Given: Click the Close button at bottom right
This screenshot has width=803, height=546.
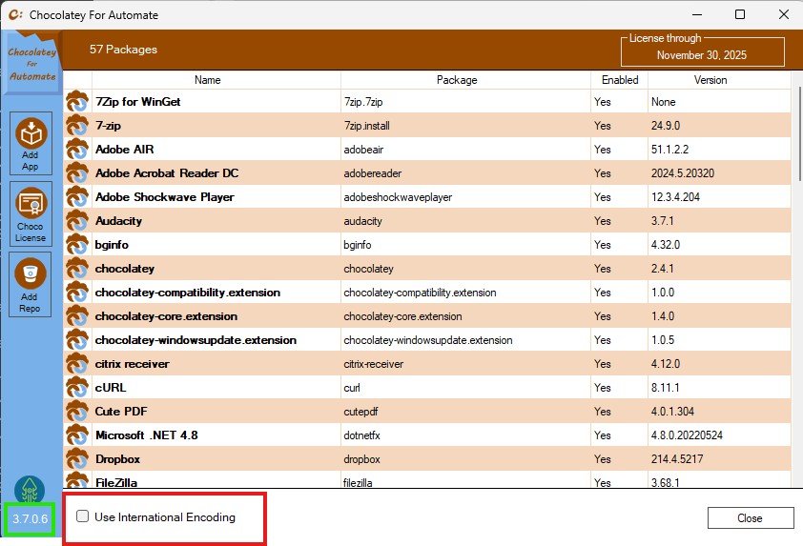Looking at the screenshot, I should (x=751, y=517).
